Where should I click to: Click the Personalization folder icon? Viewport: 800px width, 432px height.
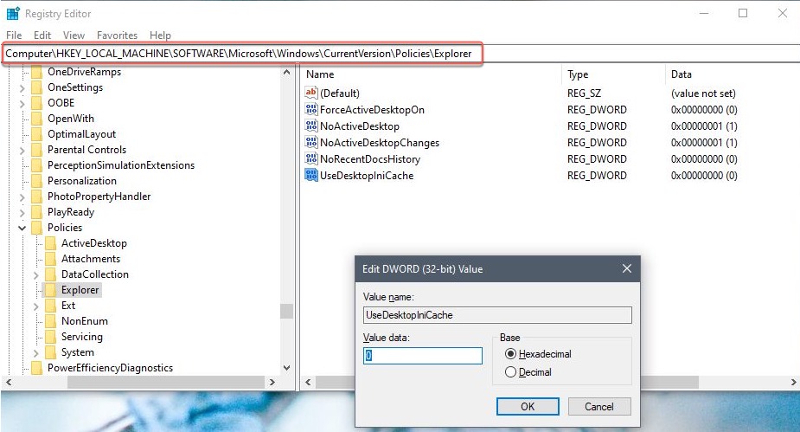click(x=36, y=181)
